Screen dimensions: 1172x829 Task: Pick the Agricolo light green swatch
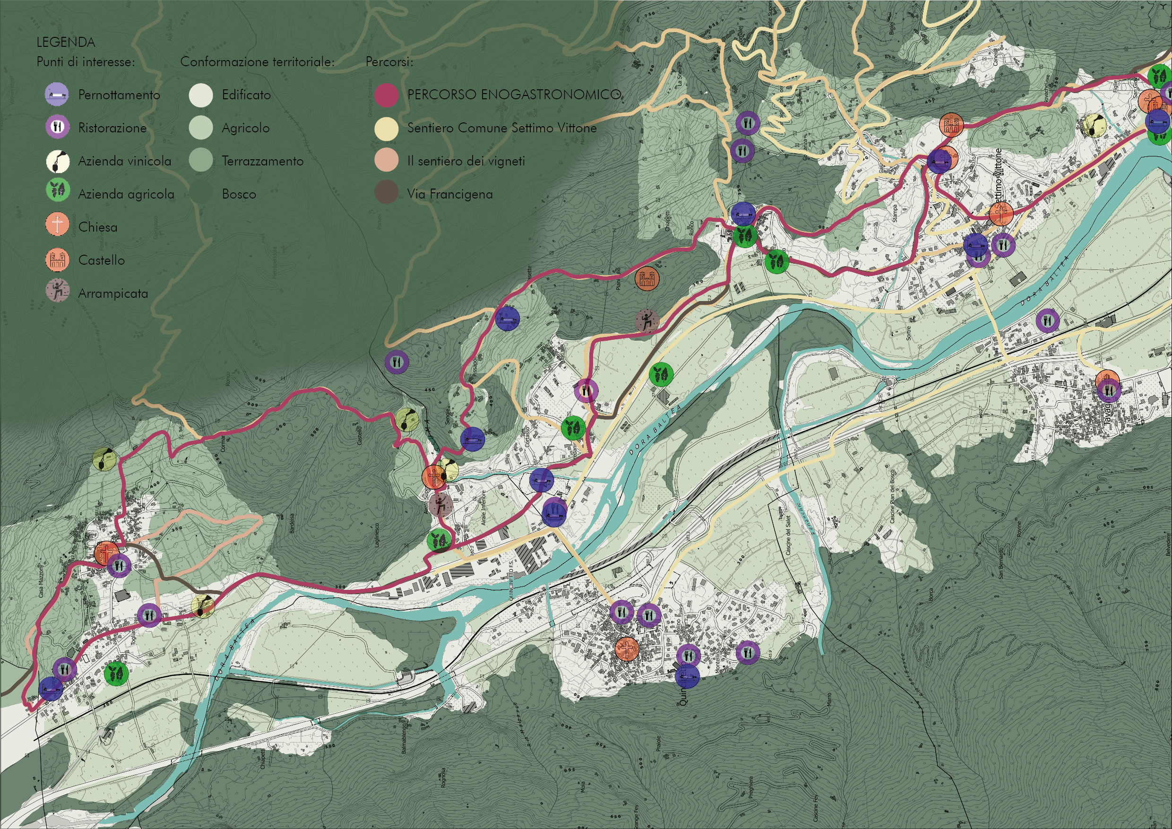coord(200,128)
